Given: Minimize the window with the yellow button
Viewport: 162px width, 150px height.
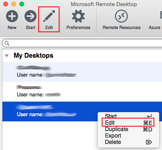Looking at the screenshot, I should (x=14, y=4).
